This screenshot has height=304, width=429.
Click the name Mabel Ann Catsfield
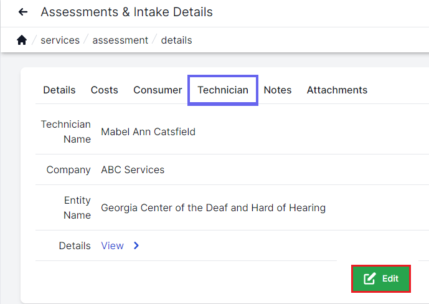148,131
